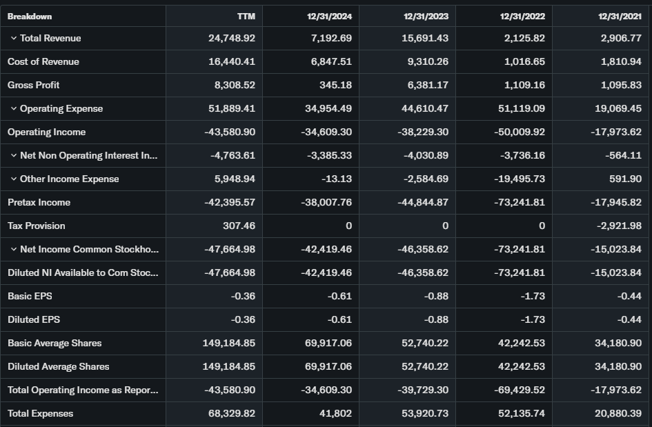This screenshot has width=652, height=427.
Task: Click the 12/31/2021 column header
Action: (x=619, y=16)
